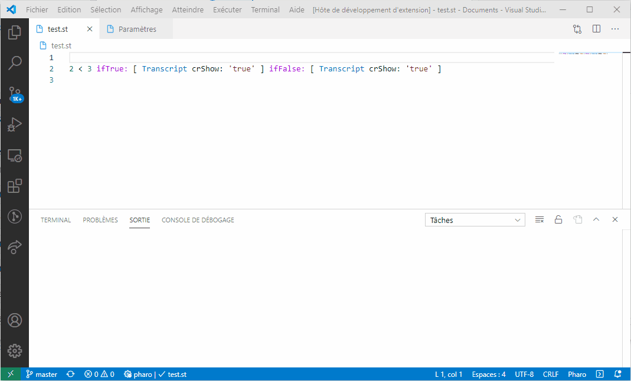Click the Pharo indicator in the status bar
This screenshot has width=631, height=381.
(x=577, y=373)
